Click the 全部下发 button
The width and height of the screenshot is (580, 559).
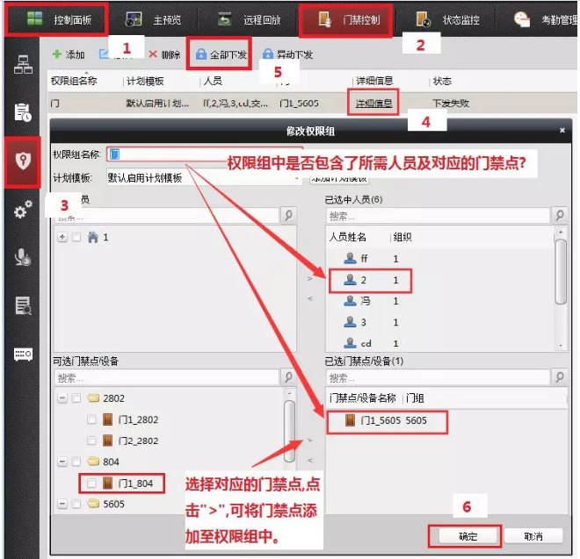[221, 54]
